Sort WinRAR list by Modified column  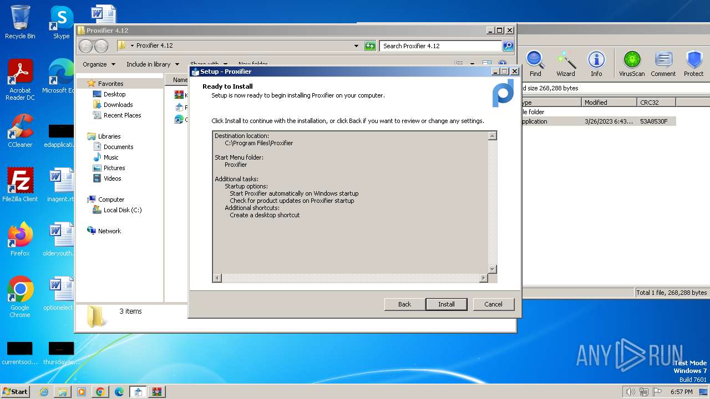coord(609,103)
